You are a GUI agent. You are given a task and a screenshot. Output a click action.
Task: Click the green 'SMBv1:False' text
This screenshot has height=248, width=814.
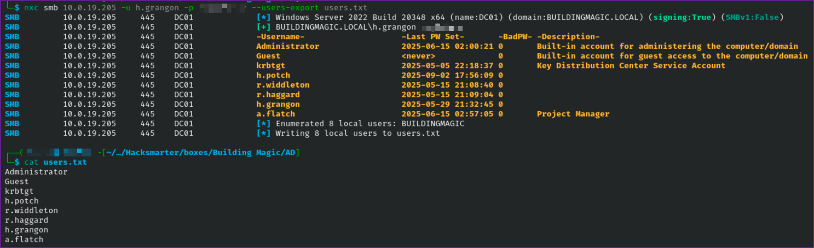pyautogui.click(x=752, y=17)
